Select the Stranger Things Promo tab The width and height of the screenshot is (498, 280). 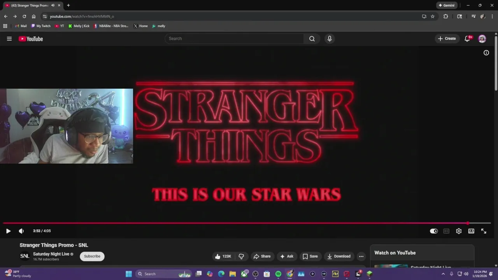pyautogui.click(x=30, y=5)
